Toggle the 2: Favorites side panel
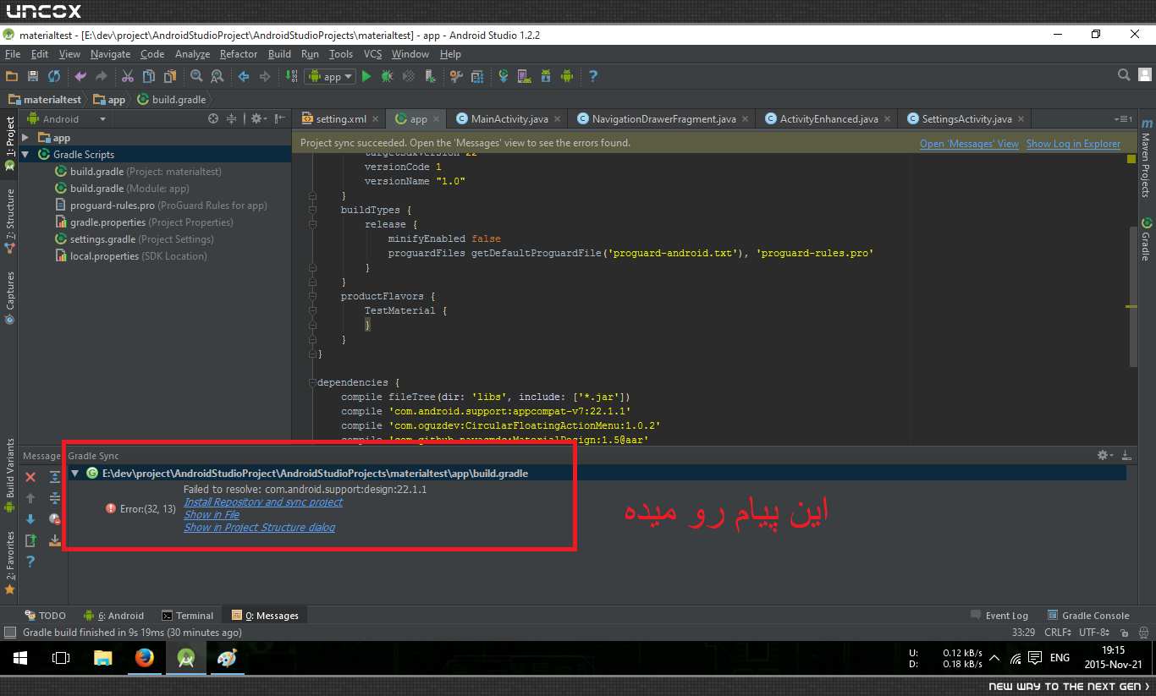The width and height of the screenshot is (1156, 696). [x=9, y=562]
